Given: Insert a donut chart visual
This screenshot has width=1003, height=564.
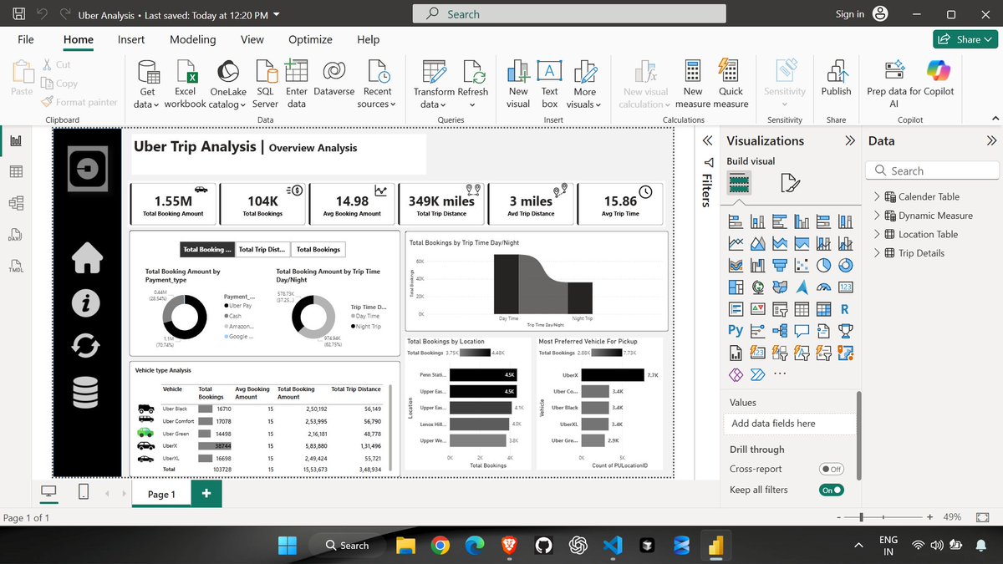Looking at the screenshot, I should coord(845,266).
